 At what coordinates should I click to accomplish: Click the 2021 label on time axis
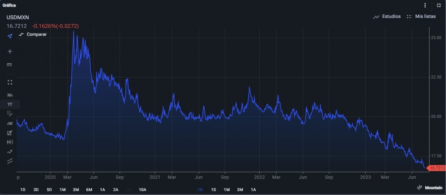click(x=155, y=177)
